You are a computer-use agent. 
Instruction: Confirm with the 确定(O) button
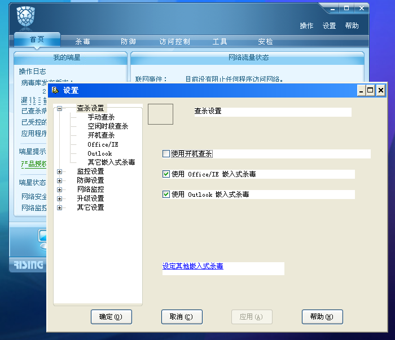pyautogui.click(x=111, y=317)
